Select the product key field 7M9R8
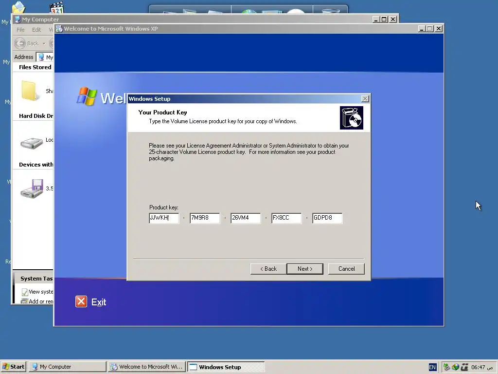This screenshot has height=374, width=498. pyautogui.click(x=205, y=218)
